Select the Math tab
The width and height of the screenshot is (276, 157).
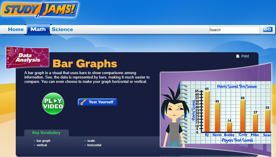click(38, 29)
